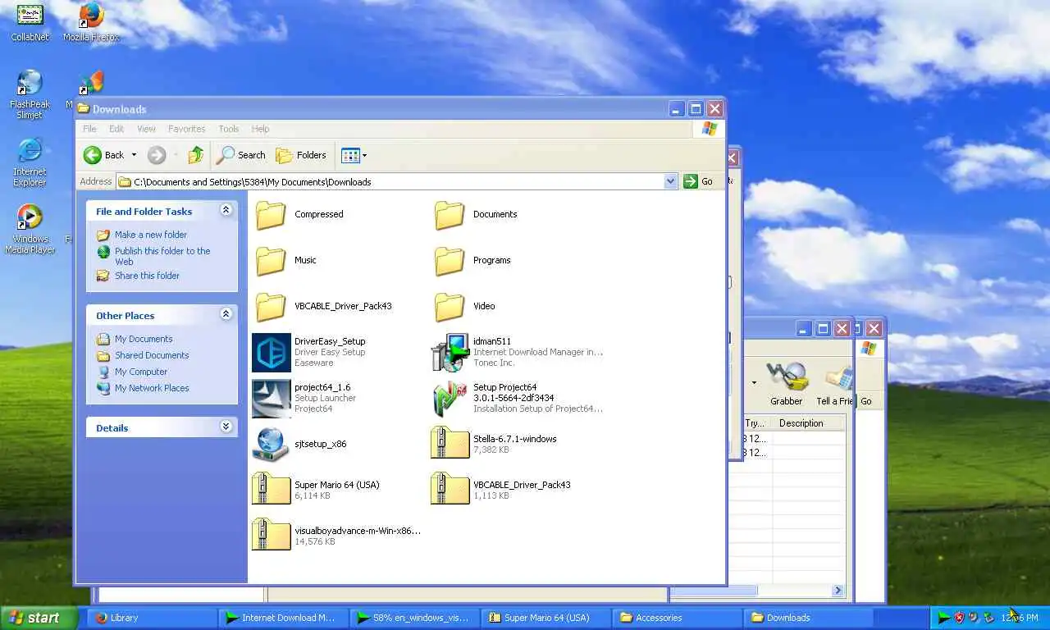
Task: Open the Back history dropdown arrow
Action: coord(134,155)
